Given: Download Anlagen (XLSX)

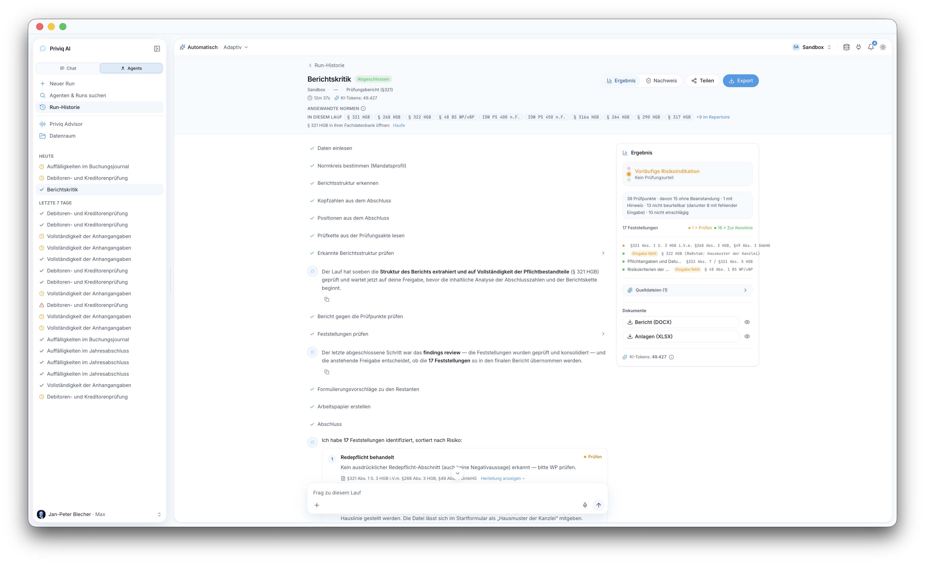Looking at the screenshot, I should pyautogui.click(x=681, y=336).
